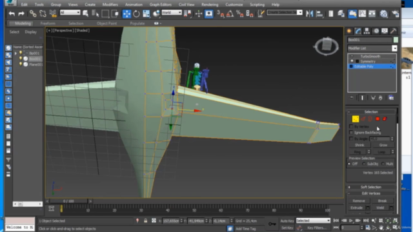413x232 pixels.
Task: Open the Customize menu
Action: point(234,5)
